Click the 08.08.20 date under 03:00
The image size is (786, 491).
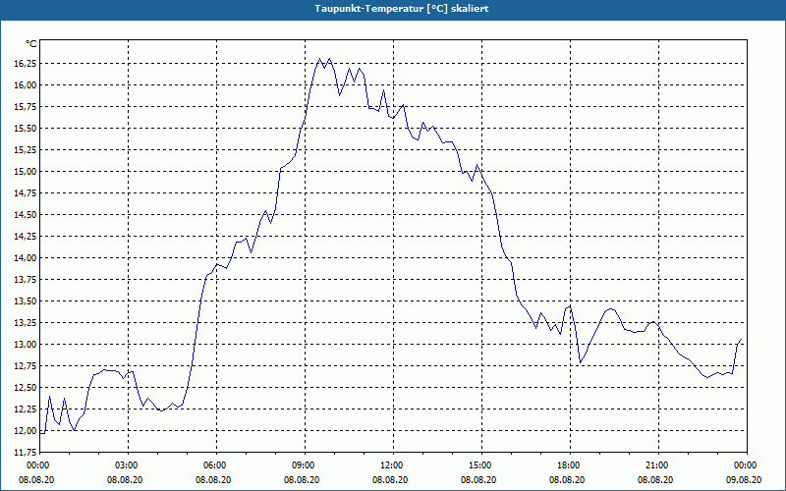[126, 479]
